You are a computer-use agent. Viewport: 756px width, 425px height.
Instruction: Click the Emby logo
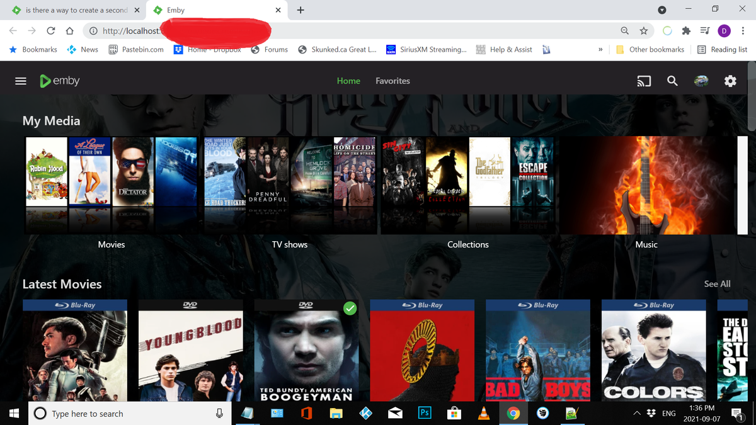pos(59,81)
